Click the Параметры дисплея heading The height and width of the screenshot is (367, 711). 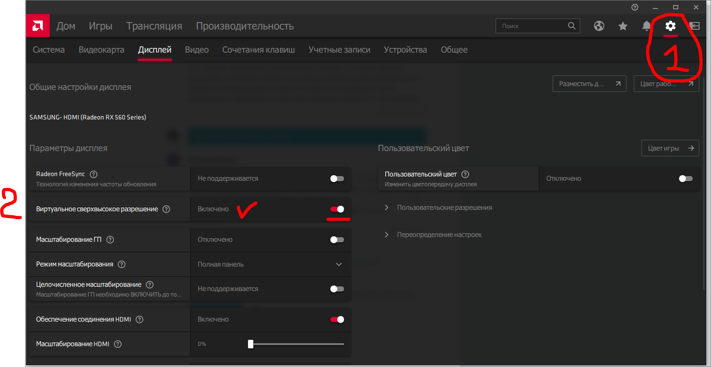tap(68, 148)
